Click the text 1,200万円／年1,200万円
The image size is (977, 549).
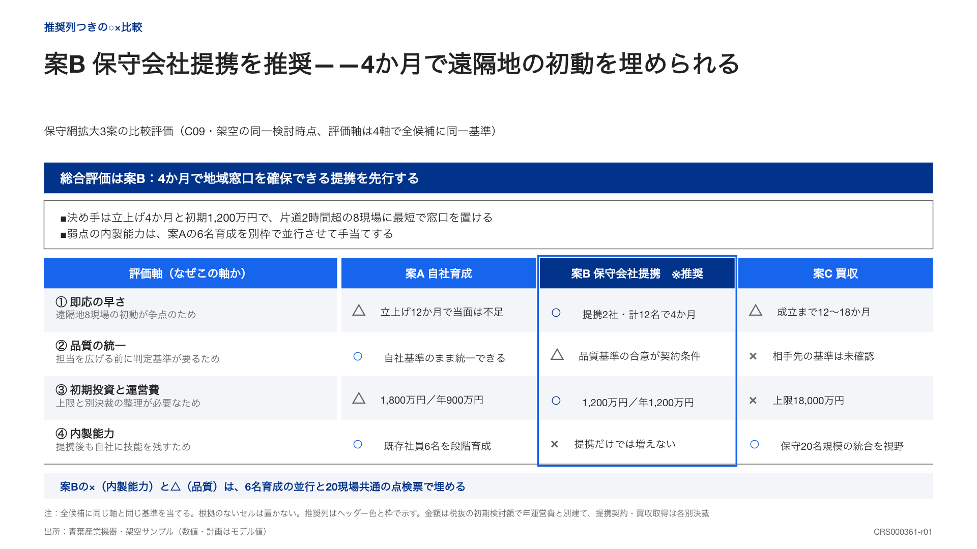pos(638,403)
